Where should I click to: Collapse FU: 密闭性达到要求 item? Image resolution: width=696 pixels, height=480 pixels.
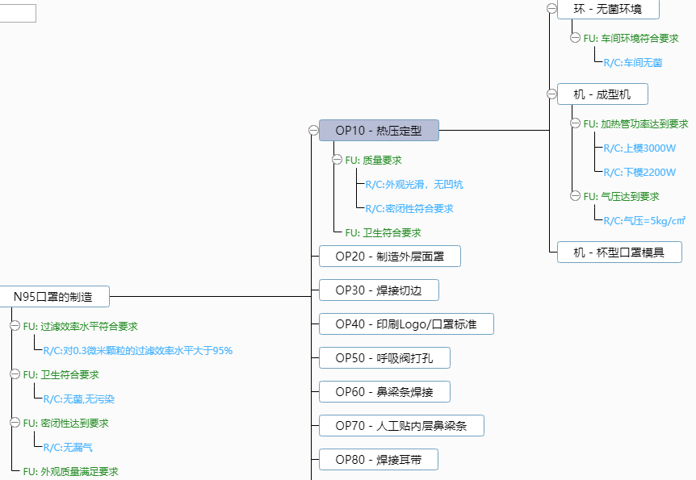tap(15, 423)
